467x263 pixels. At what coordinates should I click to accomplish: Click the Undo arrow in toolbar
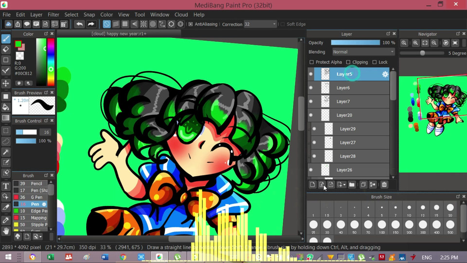click(x=79, y=24)
